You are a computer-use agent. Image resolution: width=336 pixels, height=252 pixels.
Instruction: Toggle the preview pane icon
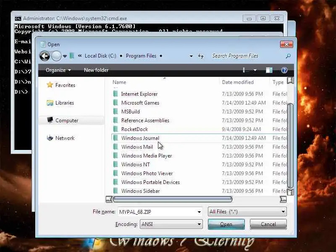(x=269, y=70)
